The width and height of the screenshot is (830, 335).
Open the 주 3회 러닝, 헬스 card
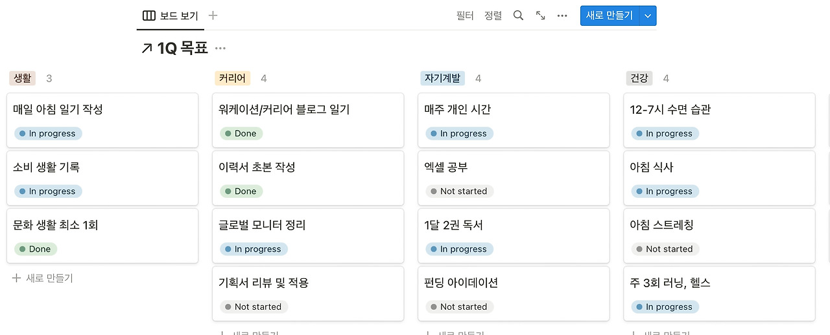(670, 283)
